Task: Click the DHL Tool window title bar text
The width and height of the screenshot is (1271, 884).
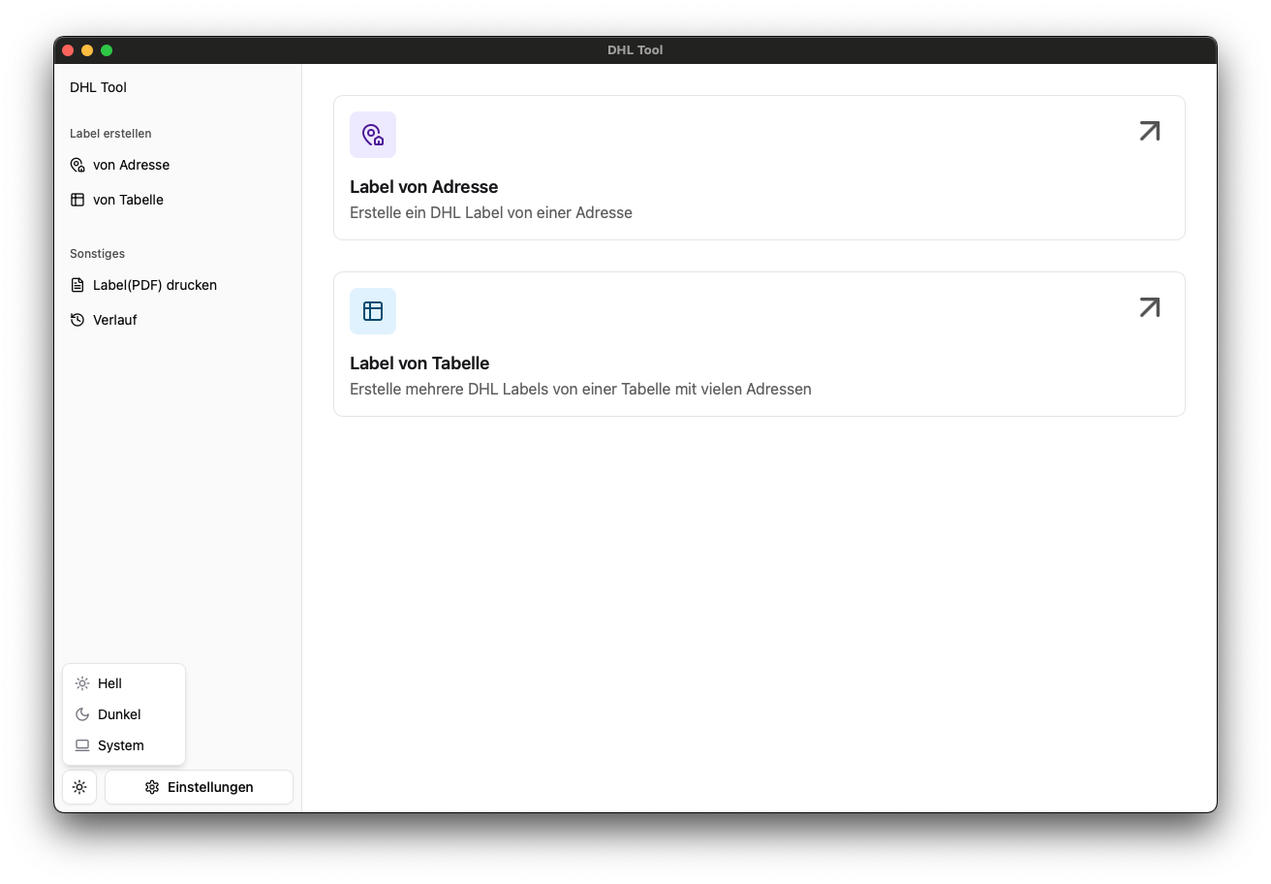Action: point(635,50)
